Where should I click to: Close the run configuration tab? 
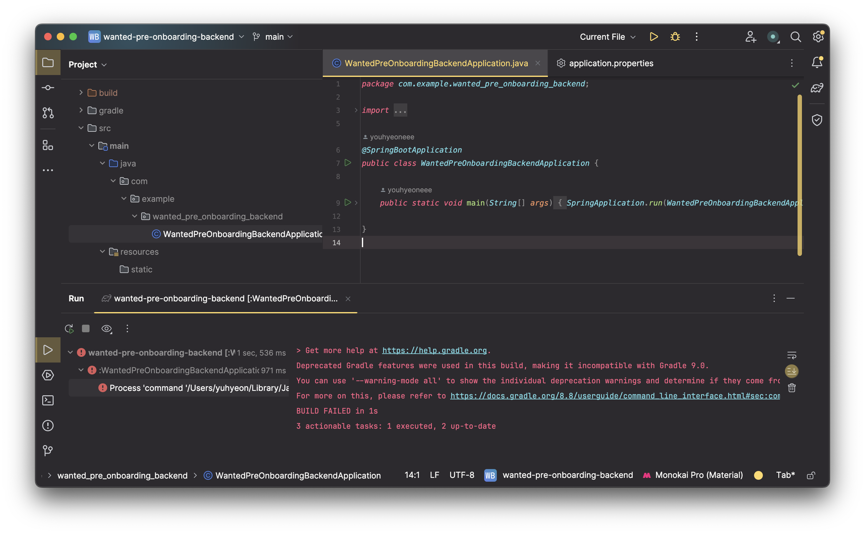(x=348, y=299)
